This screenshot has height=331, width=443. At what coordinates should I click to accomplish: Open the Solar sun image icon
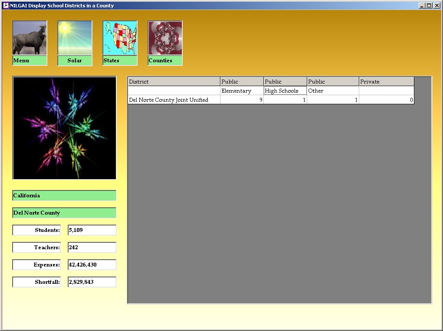pos(75,38)
